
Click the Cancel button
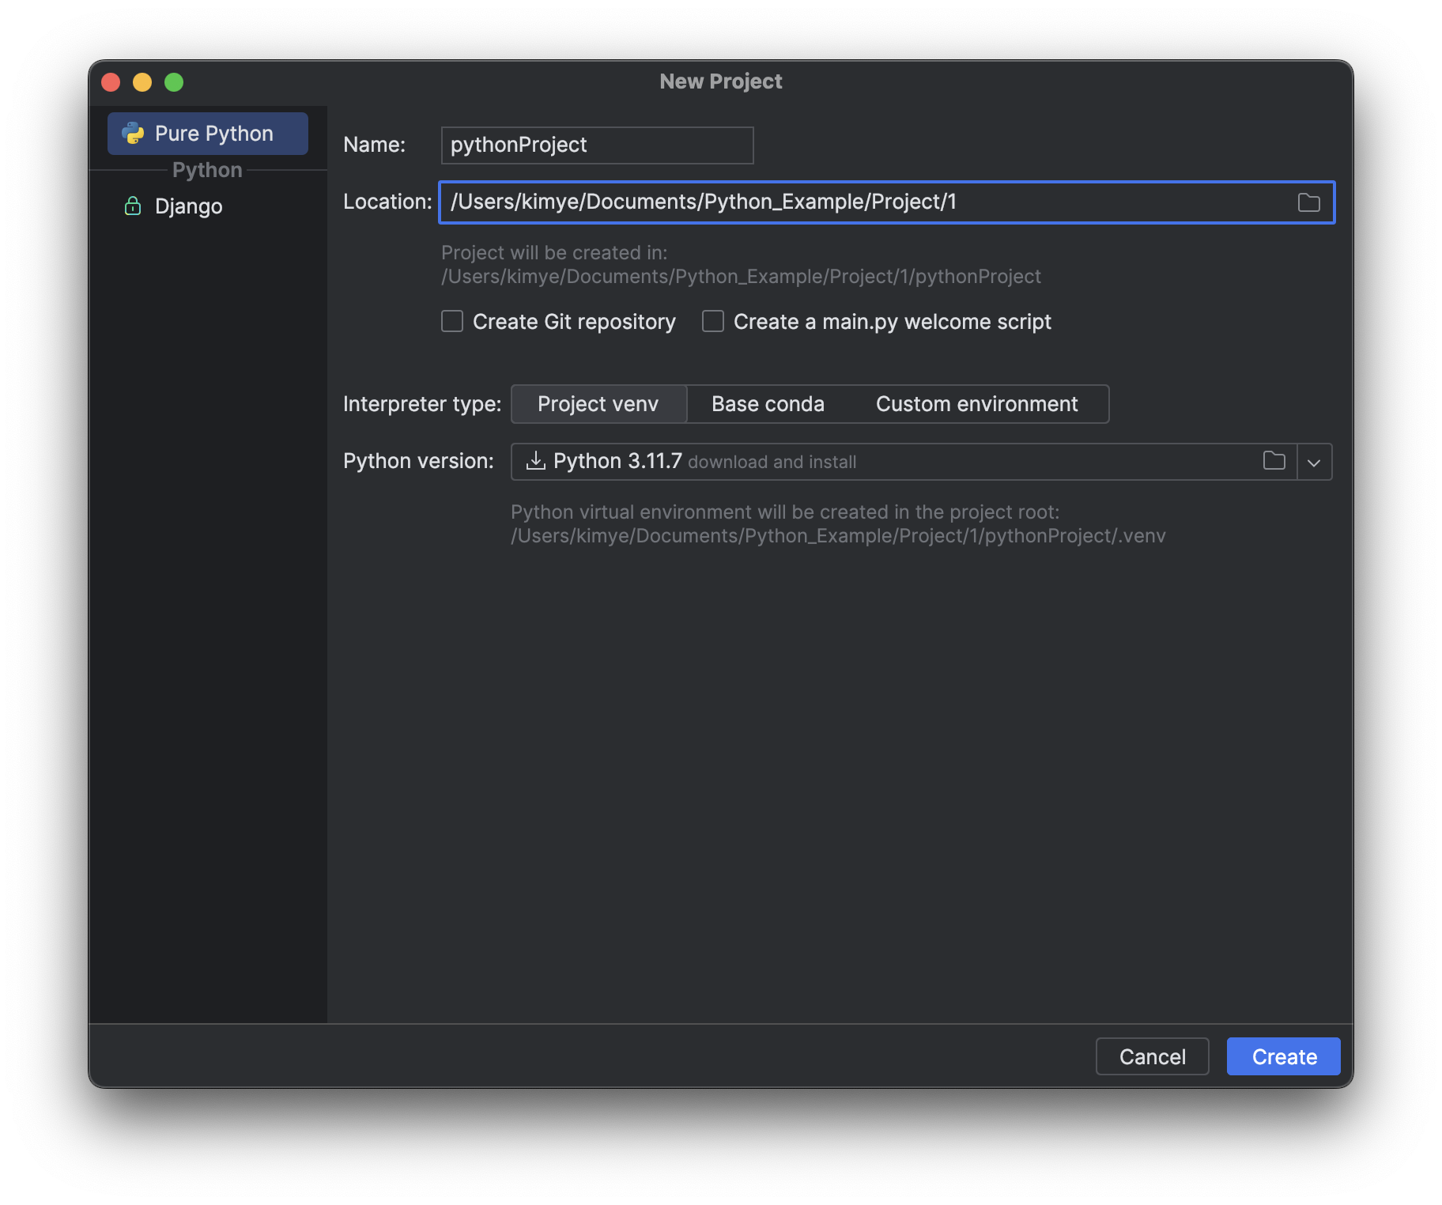point(1152,1056)
